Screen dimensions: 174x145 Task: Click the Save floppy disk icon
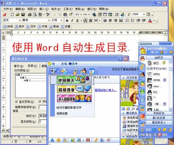23,14
